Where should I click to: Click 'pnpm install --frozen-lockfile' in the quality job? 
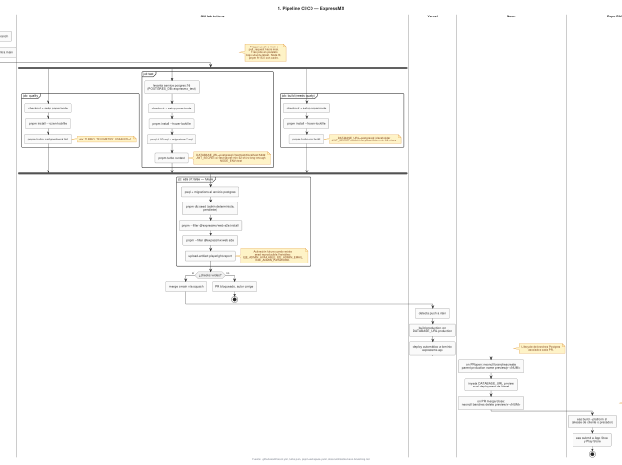click(48, 124)
